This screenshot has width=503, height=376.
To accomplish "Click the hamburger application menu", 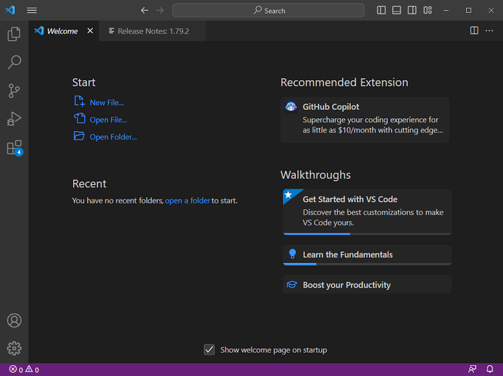I will pyautogui.click(x=32, y=10).
